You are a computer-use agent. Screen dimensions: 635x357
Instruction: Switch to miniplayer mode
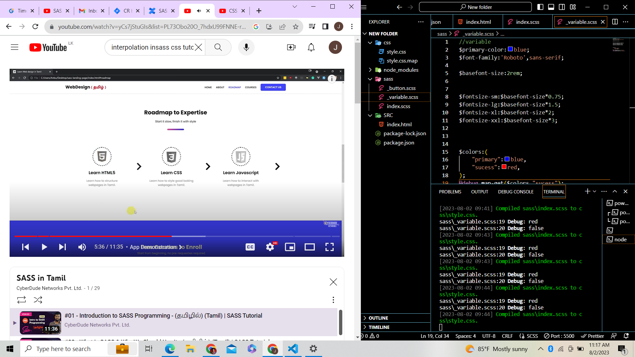point(290,247)
